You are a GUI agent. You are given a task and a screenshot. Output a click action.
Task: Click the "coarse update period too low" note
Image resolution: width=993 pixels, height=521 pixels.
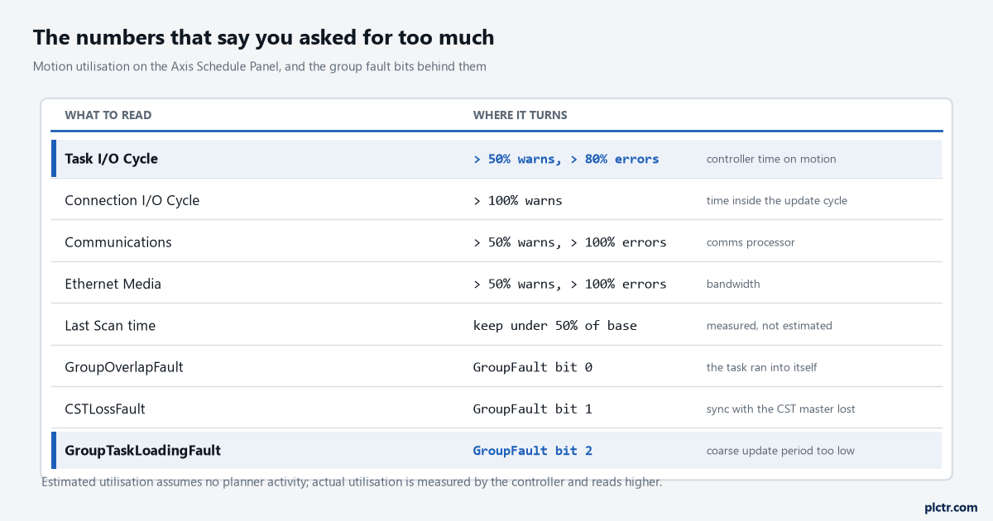780,451
